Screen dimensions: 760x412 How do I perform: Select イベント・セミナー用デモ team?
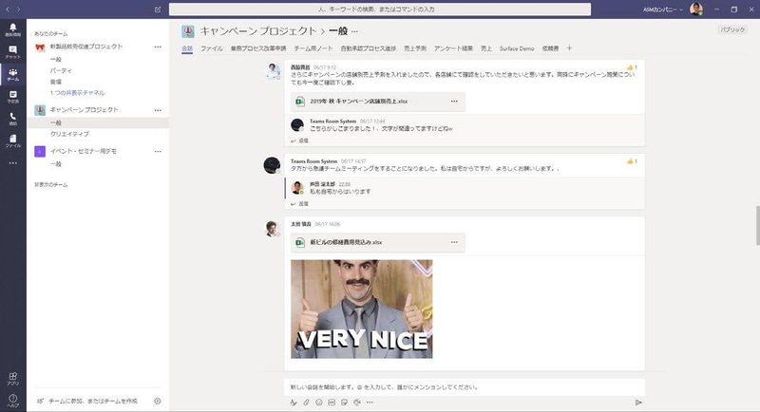84,151
